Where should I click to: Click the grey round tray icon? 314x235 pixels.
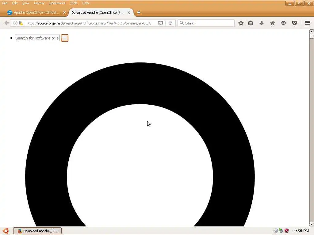(x=276, y=231)
